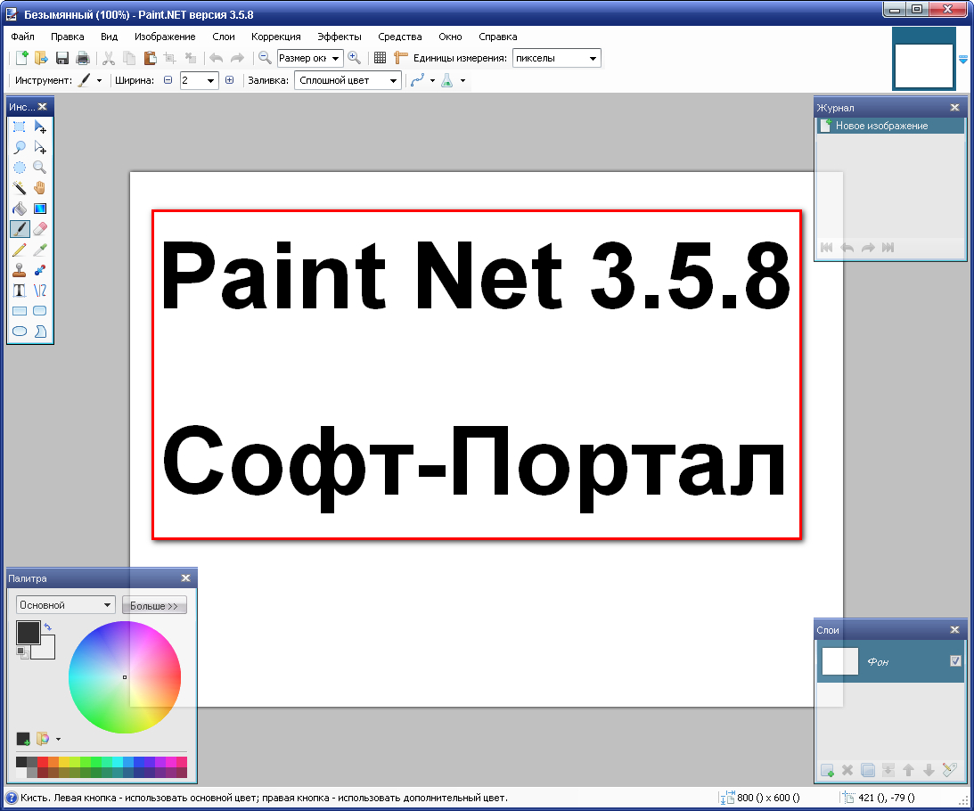Select the Ellipse shape tool

point(20,332)
